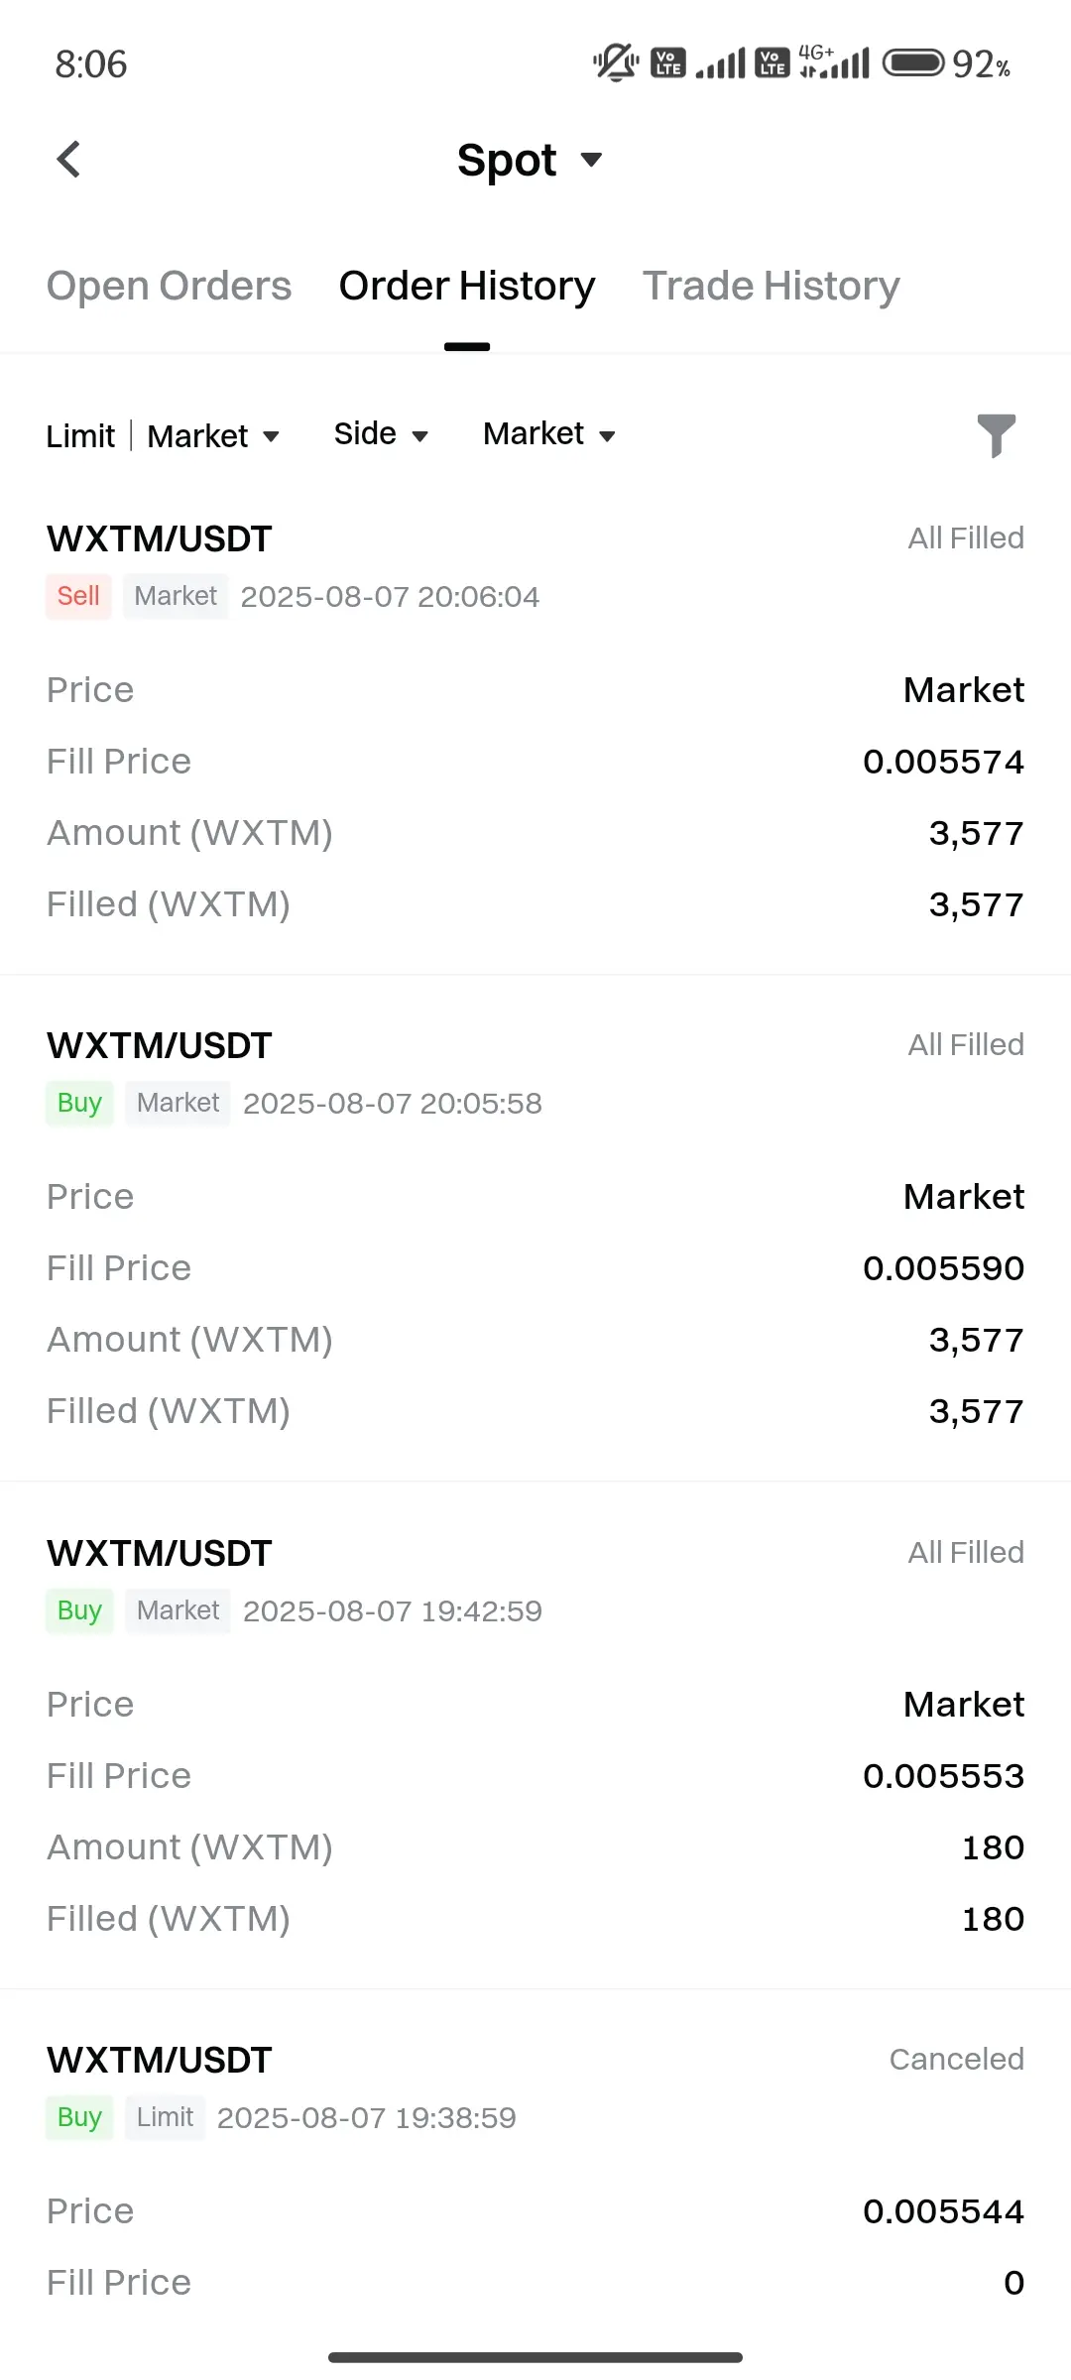Screen dimensions: 1071x2380
Task: Tap the bottom home gesture bar
Action: tap(535, 2357)
